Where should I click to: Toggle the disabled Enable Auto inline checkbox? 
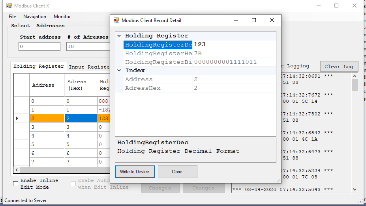pyautogui.click(x=73, y=184)
